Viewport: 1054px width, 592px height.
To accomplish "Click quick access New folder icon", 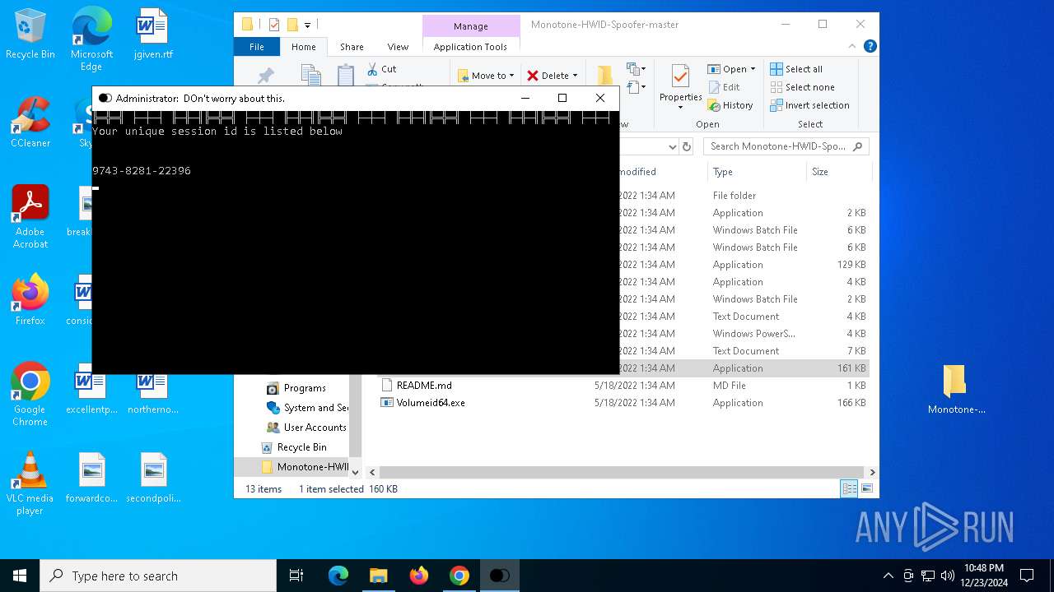I will coord(291,25).
